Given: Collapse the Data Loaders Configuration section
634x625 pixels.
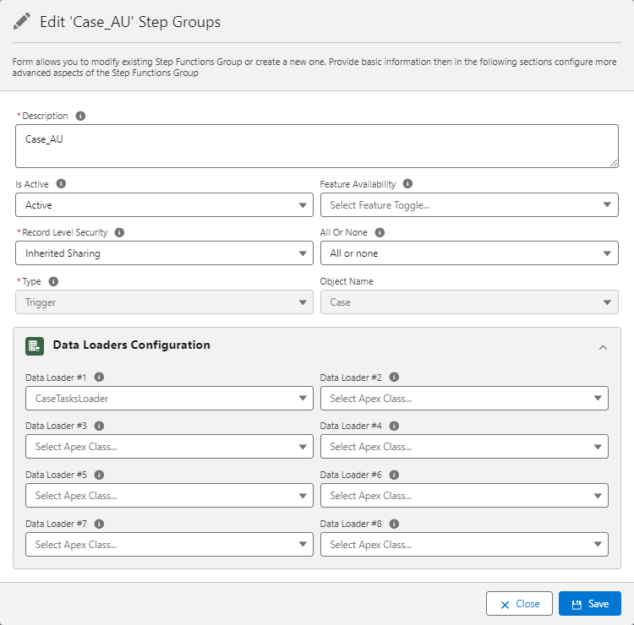Looking at the screenshot, I should click(603, 347).
